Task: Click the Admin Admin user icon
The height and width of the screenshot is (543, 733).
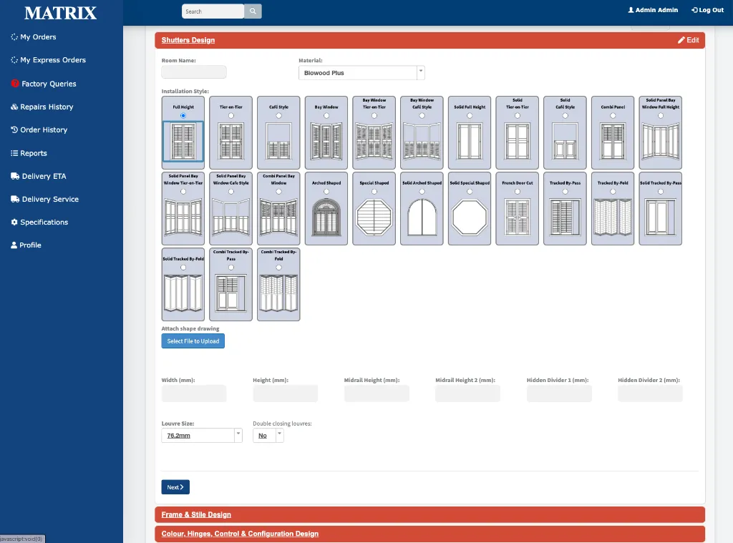Action: [x=631, y=10]
